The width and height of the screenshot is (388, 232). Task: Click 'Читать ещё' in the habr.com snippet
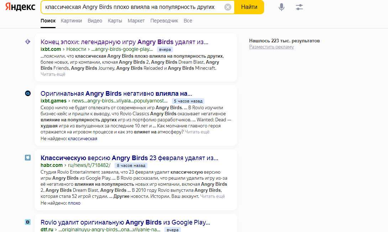tap(213, 196)
